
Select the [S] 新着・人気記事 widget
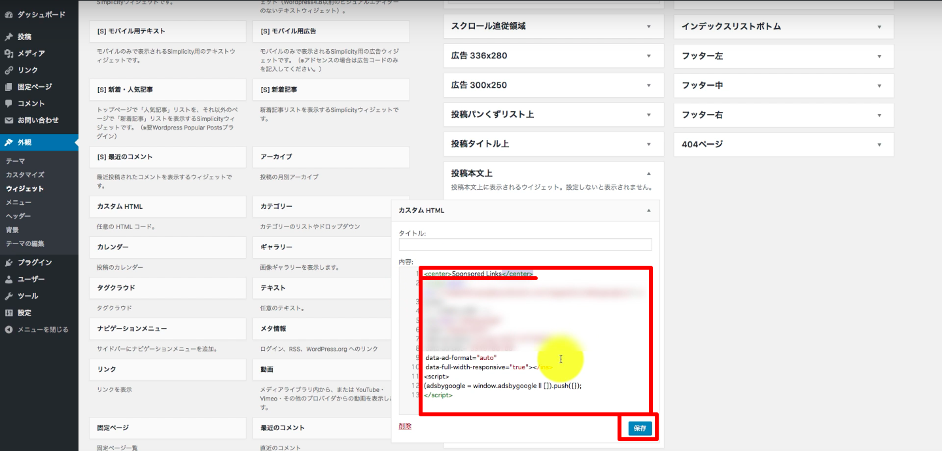tap(167, 90)
